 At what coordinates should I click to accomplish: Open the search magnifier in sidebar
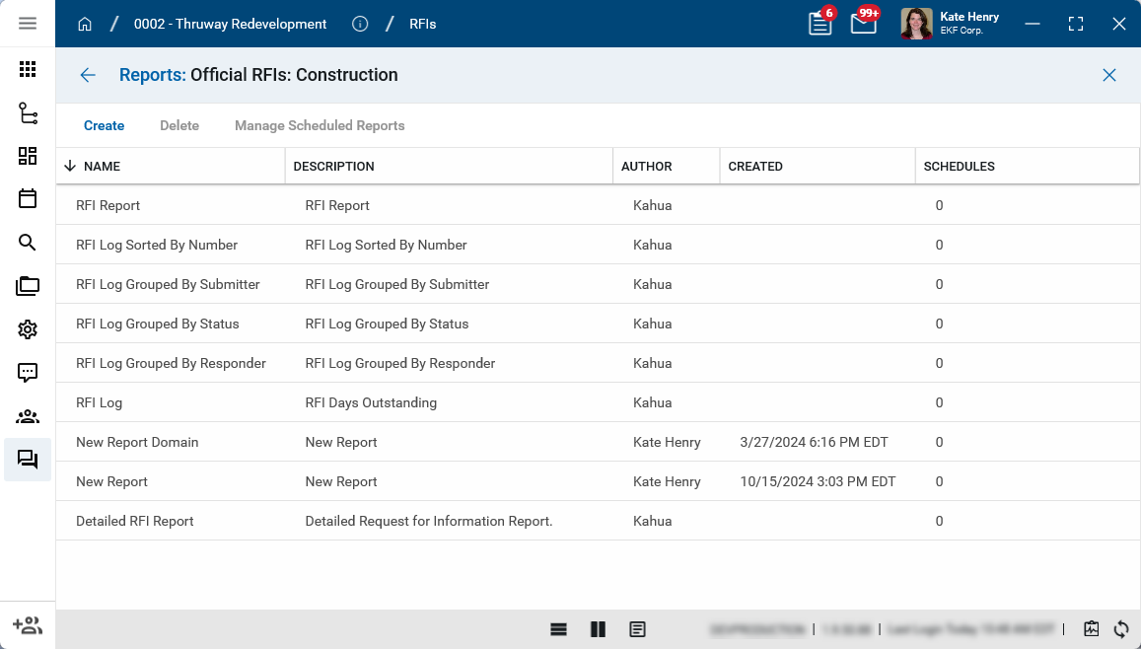(x=28, y=243)
